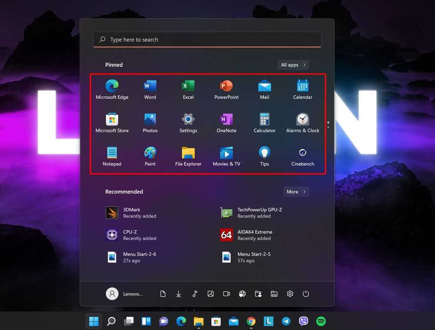This screenshot has height=330, width=435.
Task: Open the Lenovo user account menu
Action: [124, 294]
